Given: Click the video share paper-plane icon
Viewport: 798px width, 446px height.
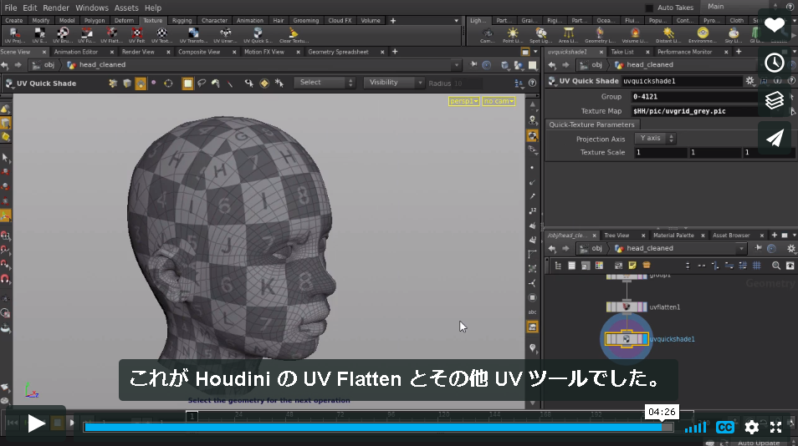Looking at the screenshot, I should point(775,138).
